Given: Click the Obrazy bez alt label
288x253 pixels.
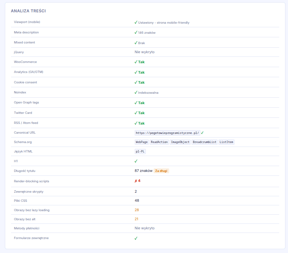Looking at the screenshot, I should (x=25, y=219).
